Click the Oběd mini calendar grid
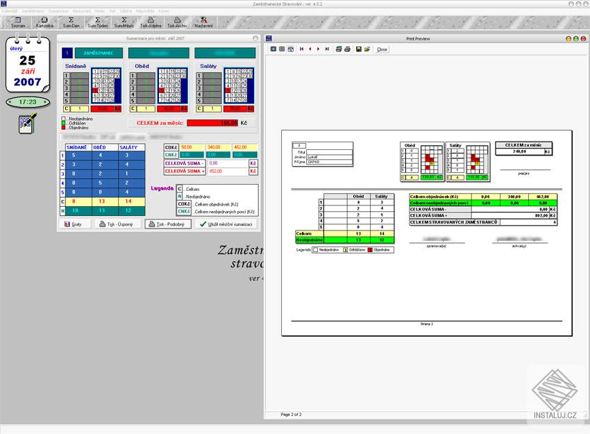 [173, 86]
